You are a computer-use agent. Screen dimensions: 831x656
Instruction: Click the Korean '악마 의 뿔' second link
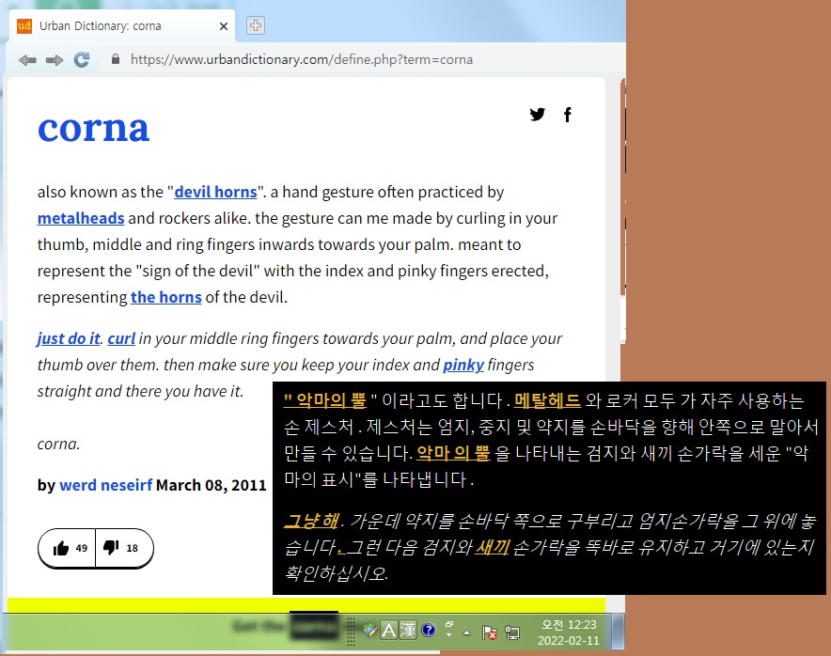click(x=453, y=454)
